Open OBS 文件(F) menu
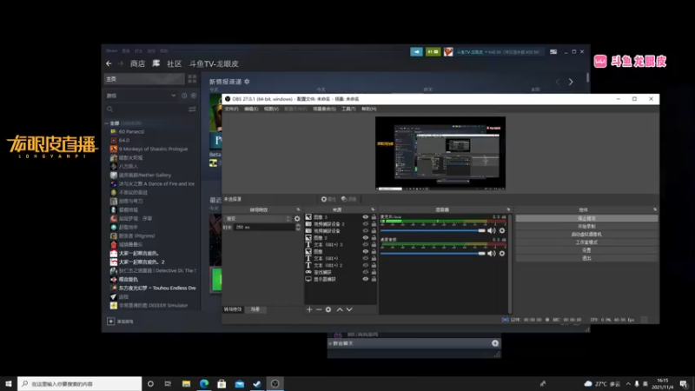 tap(231, 109)
